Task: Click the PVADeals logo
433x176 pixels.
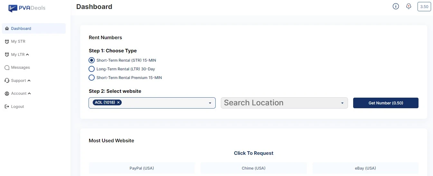Action: (x=27, y=8)
